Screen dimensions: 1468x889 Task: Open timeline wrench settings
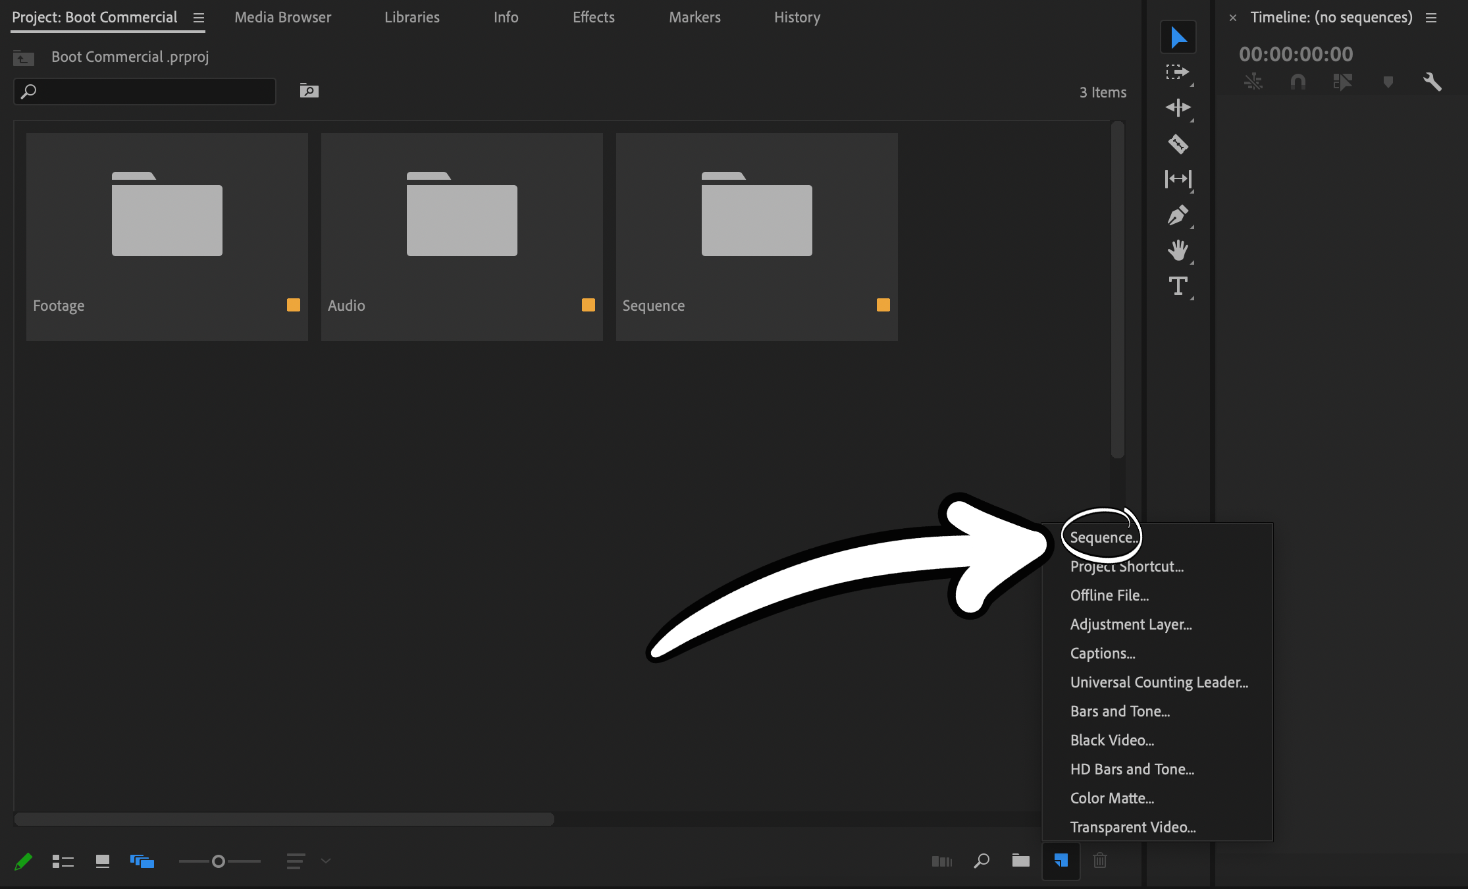tap(1432, 82)
